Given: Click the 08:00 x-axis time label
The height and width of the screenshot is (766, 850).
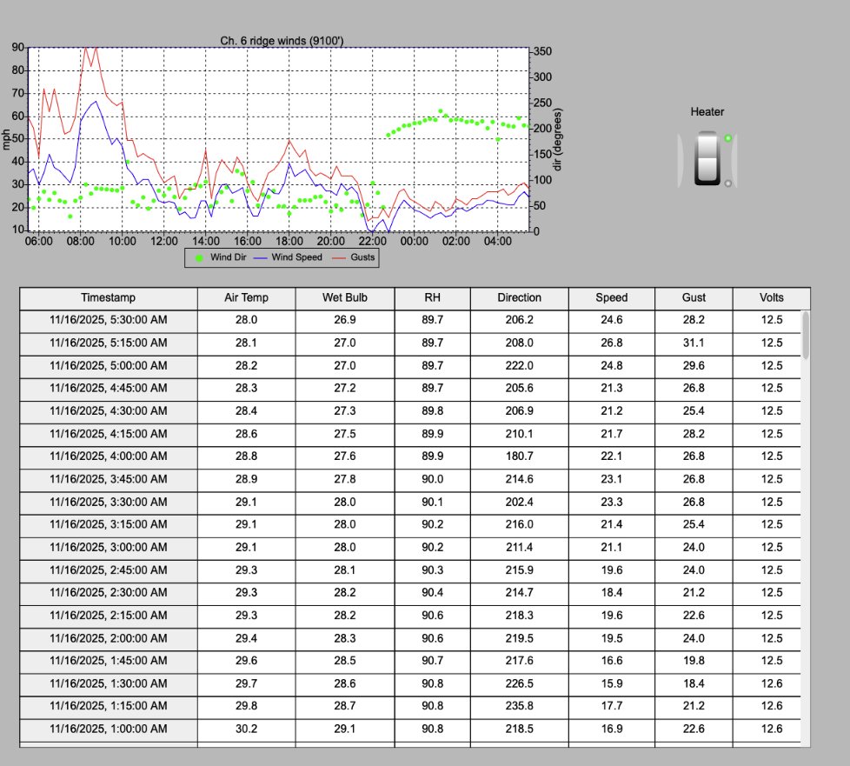Looking at the screenshot, I should point(80,241).
